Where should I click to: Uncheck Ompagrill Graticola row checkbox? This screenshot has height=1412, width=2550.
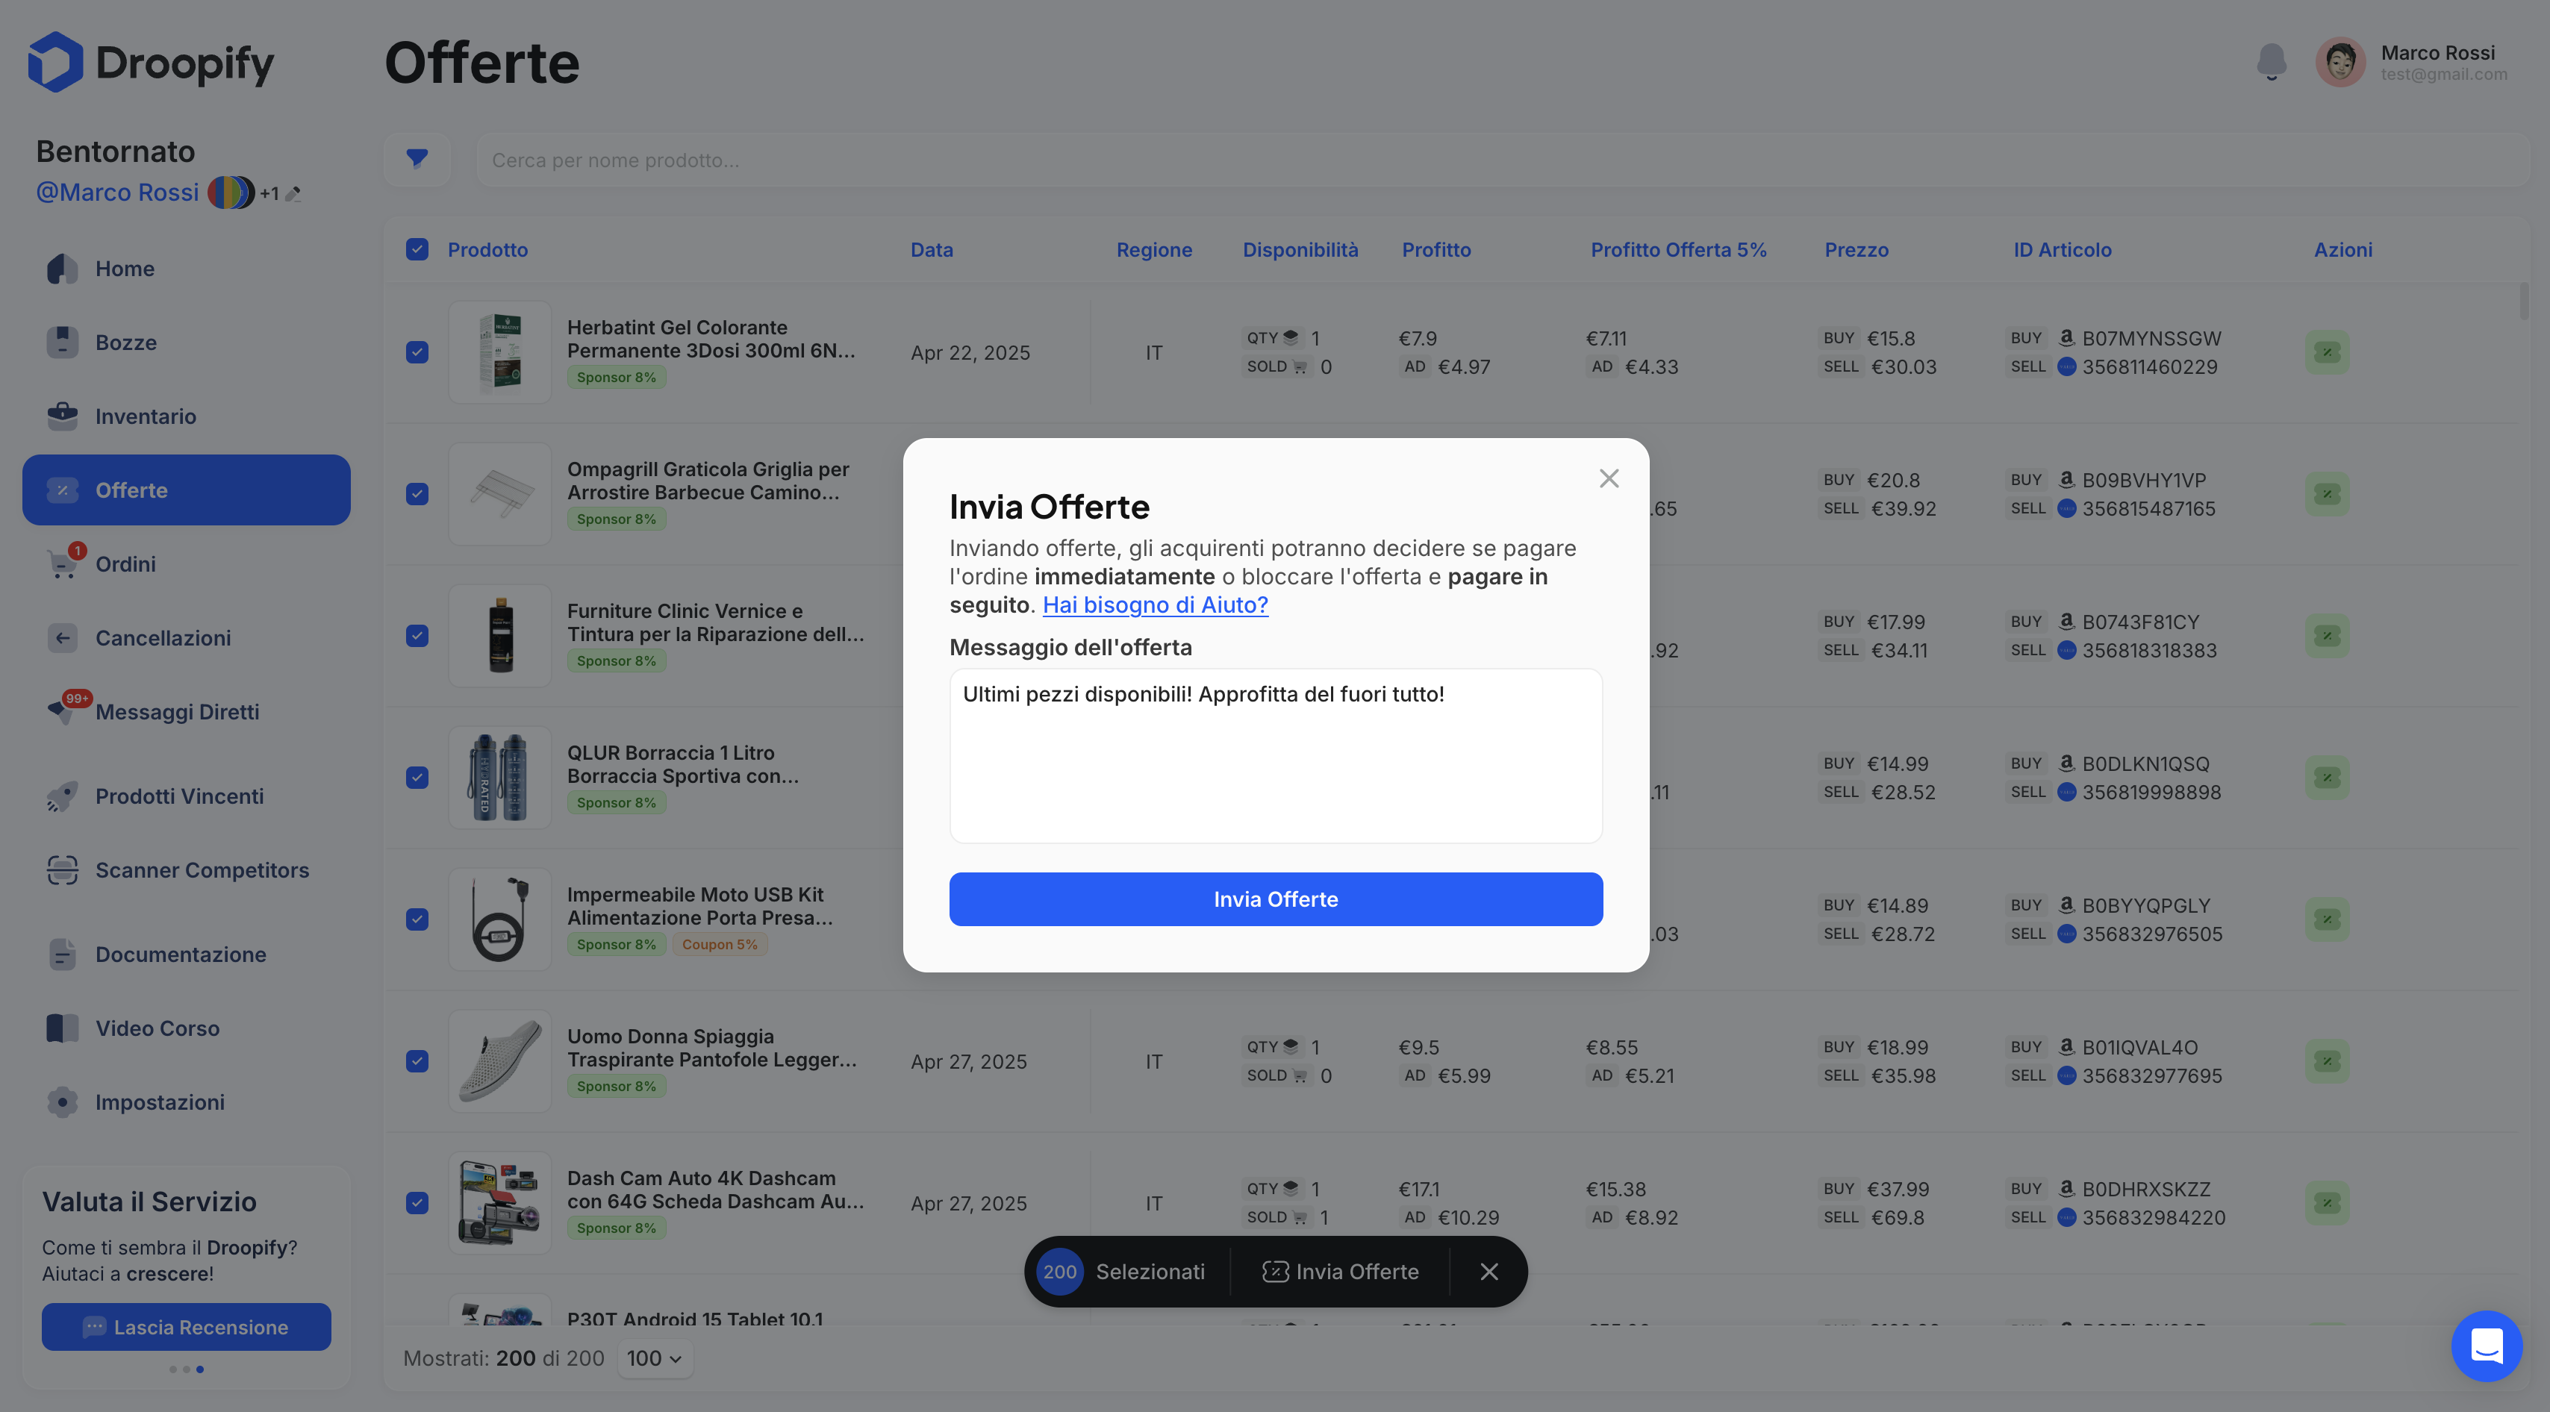coord(417,494)
